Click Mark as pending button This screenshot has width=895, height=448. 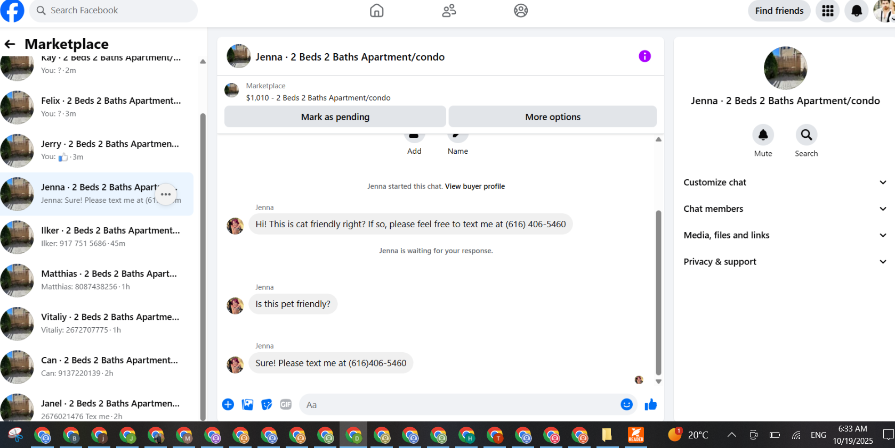(x=335, y=117)
